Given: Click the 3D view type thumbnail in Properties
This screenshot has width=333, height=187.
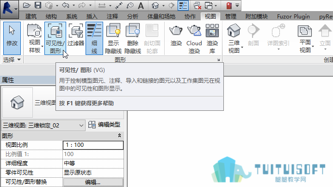Looking at the screenshot, I should (18, 102).
